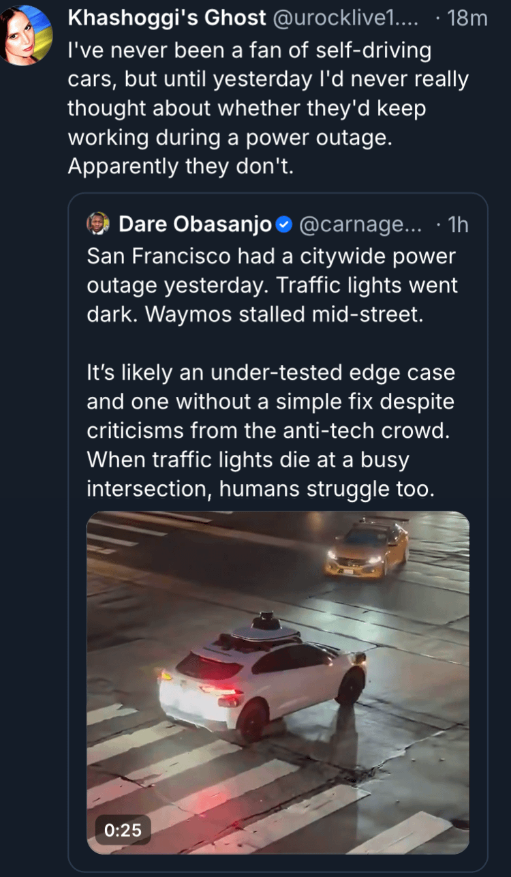This screenshot has width=511, height=877.
Task: Click the 0:25 video duration badge
Action: click(x=123, y=829)
